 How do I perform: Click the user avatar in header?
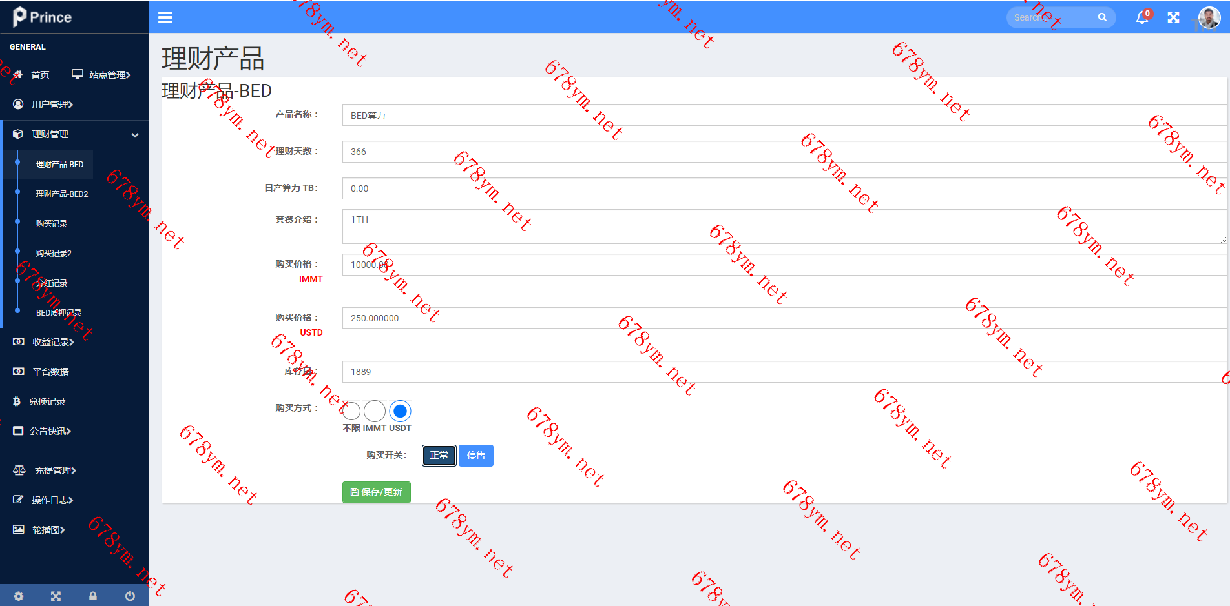click(x=1209, y=17)
